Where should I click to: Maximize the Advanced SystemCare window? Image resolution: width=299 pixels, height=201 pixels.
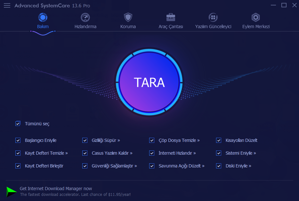(x=284, y=5)
